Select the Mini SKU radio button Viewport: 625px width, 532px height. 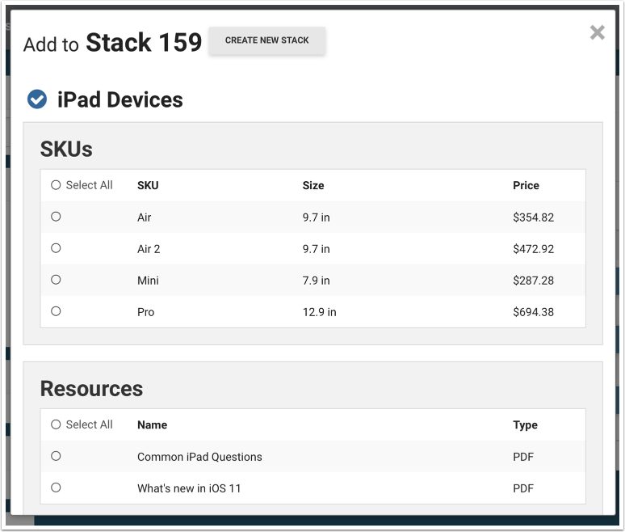pyautogui.click(x=56, y=280)
